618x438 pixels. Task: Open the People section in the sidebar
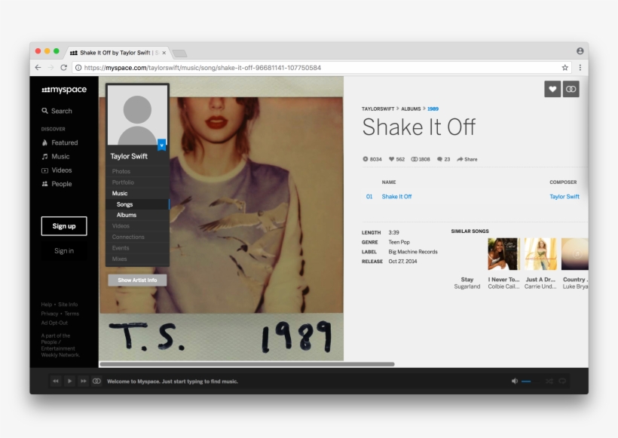59,184
